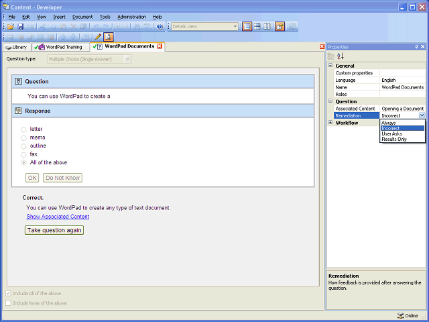Toggle 'Include All of the above' checkbox
This screenshot has height=322, width=429.
(x=8, y=294)
